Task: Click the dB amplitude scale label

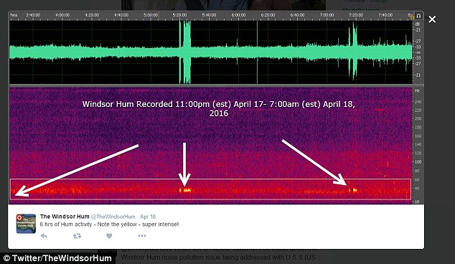Action: point(418,24)
